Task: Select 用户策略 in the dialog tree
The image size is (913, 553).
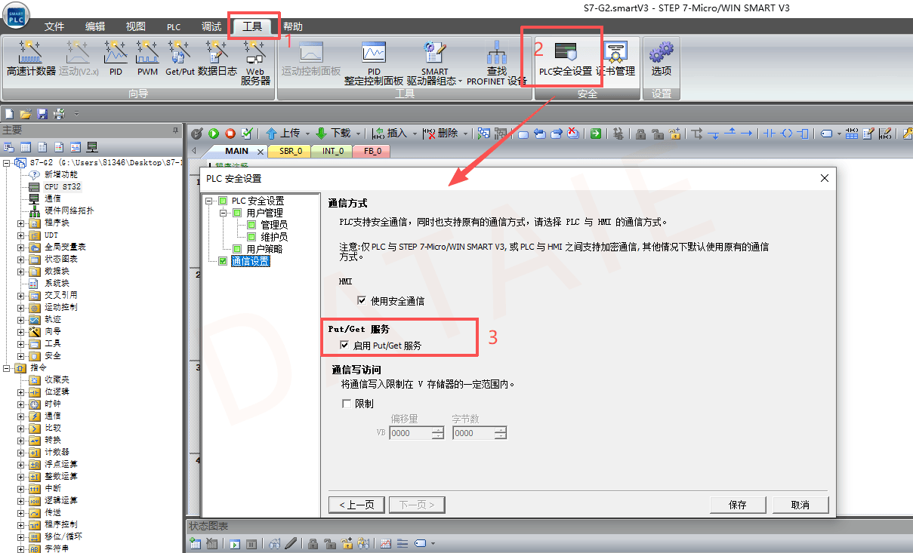Action: pyautogui.click(x=265, y=249)
